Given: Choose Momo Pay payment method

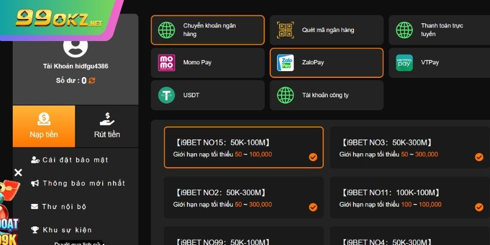Looking at the screenshot, I should pyautogui.click(x=208, y=62).
